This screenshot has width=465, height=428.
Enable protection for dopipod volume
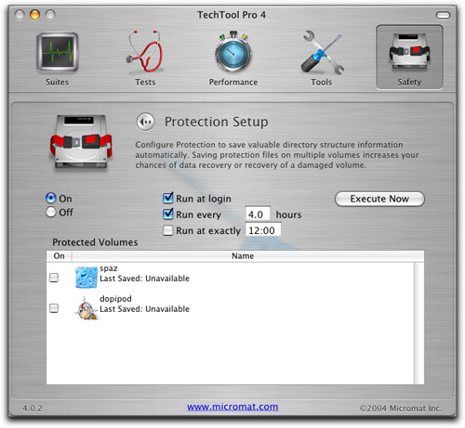tap(54, 308)
